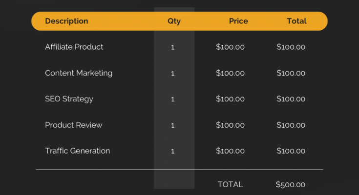Click the Price value for Content Marketing
This screenshot has height=195, width=359.
click(x=230, y=73)
